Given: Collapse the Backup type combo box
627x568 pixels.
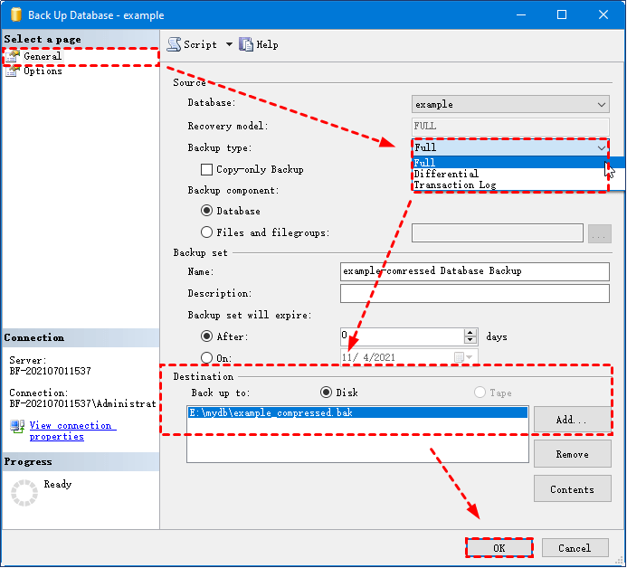Looking at the screenshot, I should (x=601, y=148).
